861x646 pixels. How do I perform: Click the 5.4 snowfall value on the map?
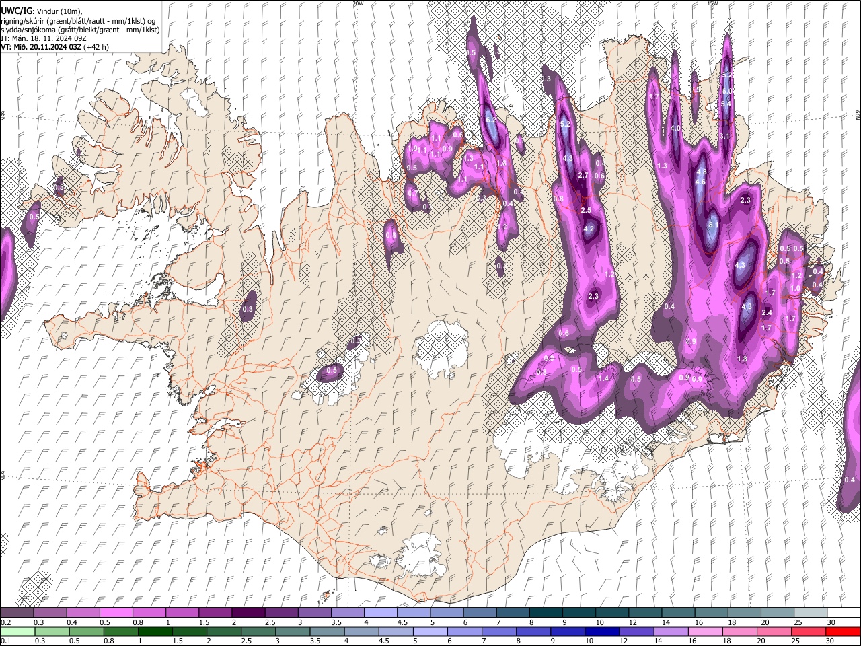726,104
